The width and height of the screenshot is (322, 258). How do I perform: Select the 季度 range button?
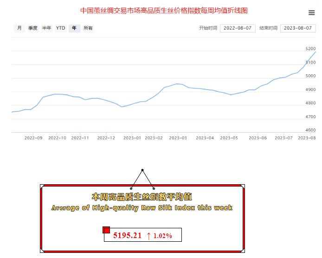click(x=32, y=28)
